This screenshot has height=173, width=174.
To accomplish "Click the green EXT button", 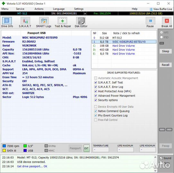I will (86, 148).
